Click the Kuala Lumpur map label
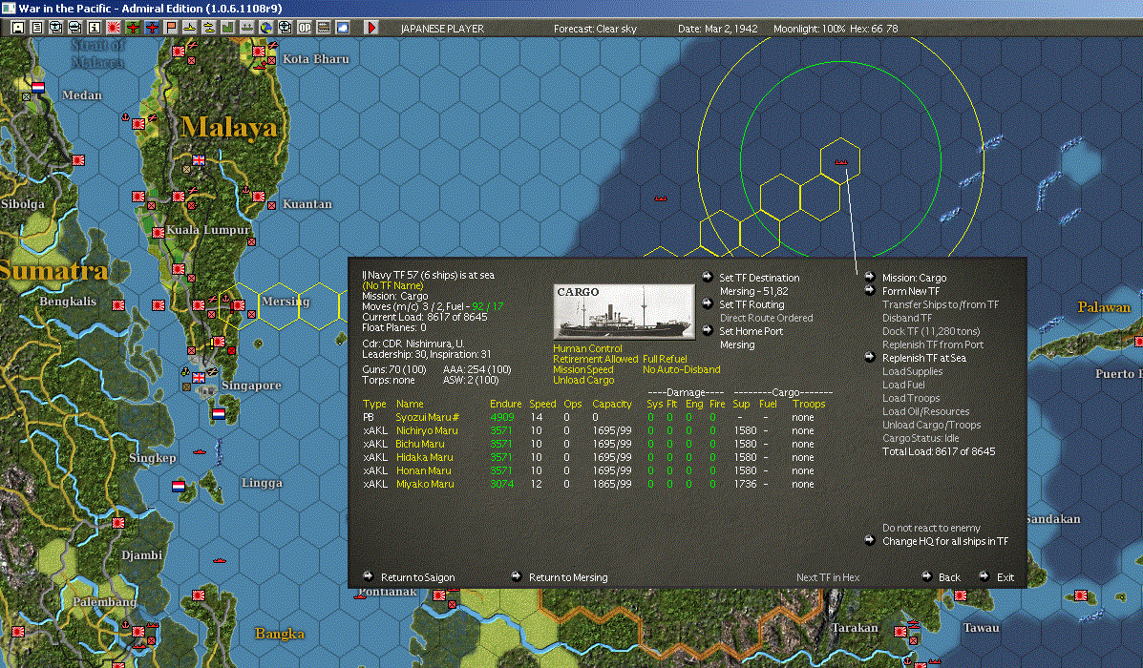The width and height of the screenshot is (1143, 668). [x=208, y=229]
